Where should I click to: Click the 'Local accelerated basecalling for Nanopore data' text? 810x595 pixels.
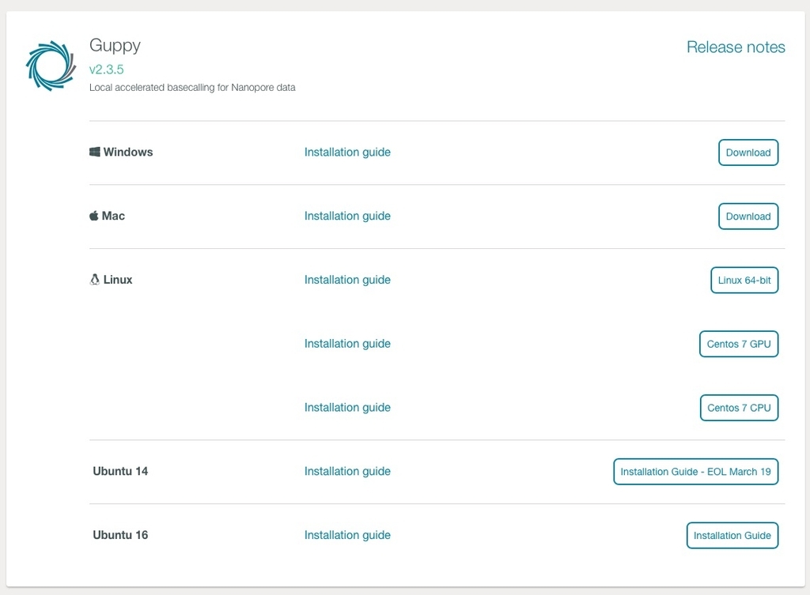192,87
